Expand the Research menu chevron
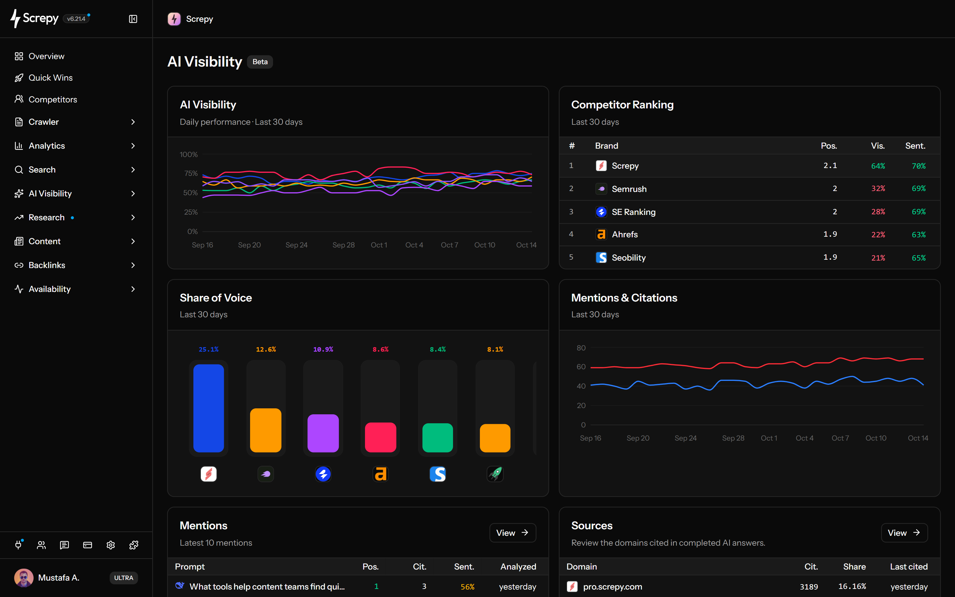 tap(133, 218)
